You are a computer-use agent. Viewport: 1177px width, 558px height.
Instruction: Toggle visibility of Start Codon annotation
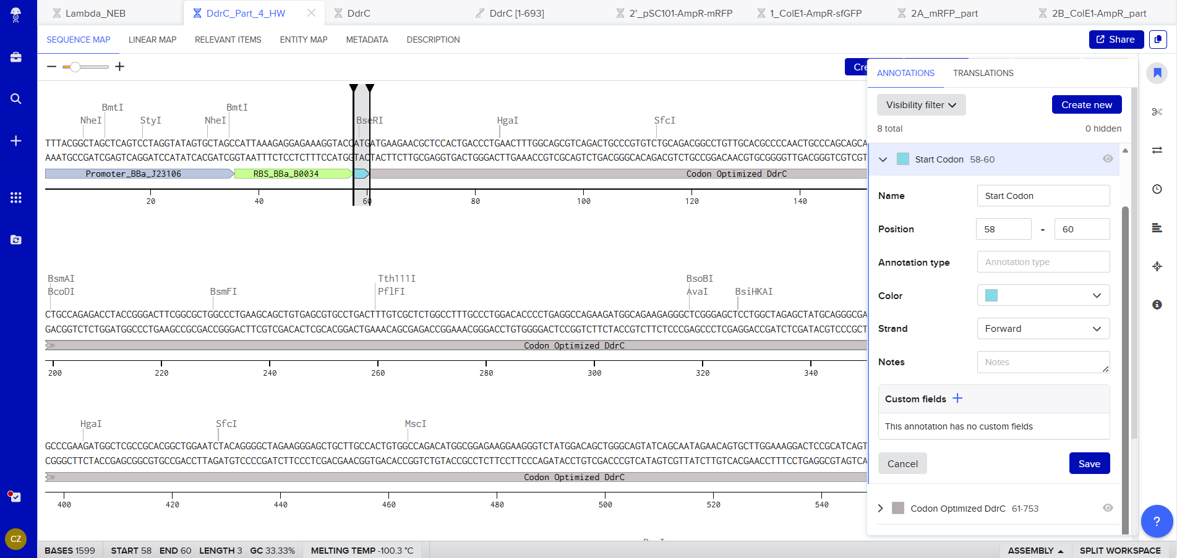(1107, 159)
